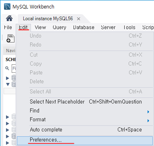Open the Scripting menu
The height and width of the screenshot is (146, 154).
point(148,28)
